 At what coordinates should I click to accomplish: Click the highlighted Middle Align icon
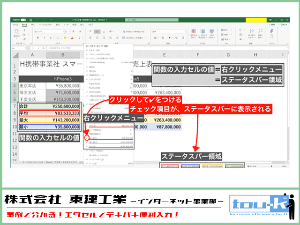[97, 31]
